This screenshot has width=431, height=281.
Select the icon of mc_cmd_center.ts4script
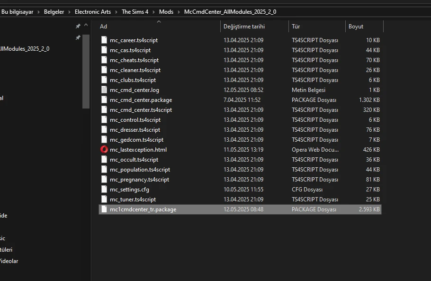coord(104,109)
